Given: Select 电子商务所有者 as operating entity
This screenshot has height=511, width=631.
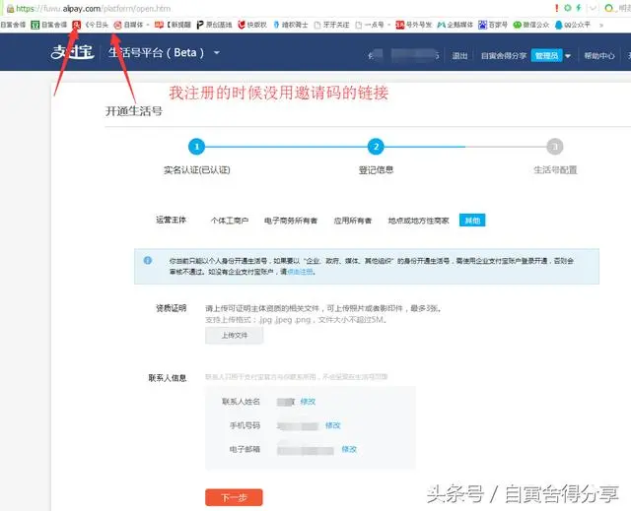Looking at the screenshot, I should coord(291,221).
